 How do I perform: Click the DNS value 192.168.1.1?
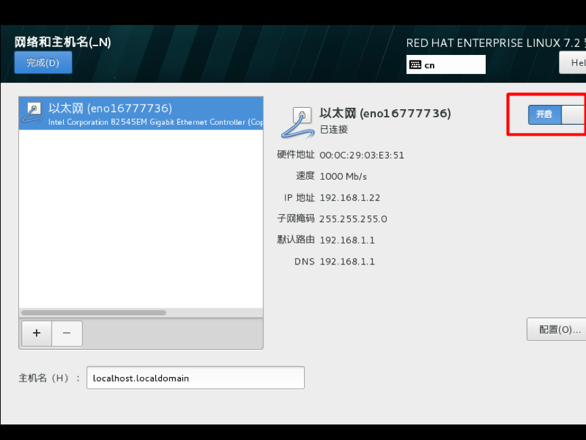(347, 262)
